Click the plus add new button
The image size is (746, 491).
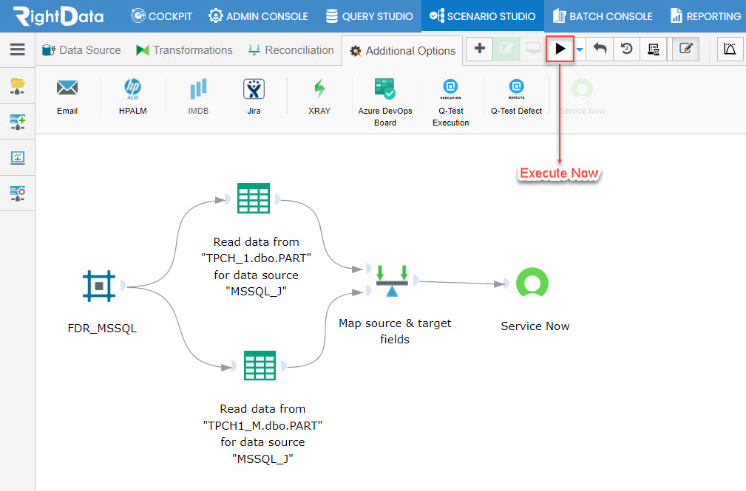pyautogui.click(x=480, y=49)
